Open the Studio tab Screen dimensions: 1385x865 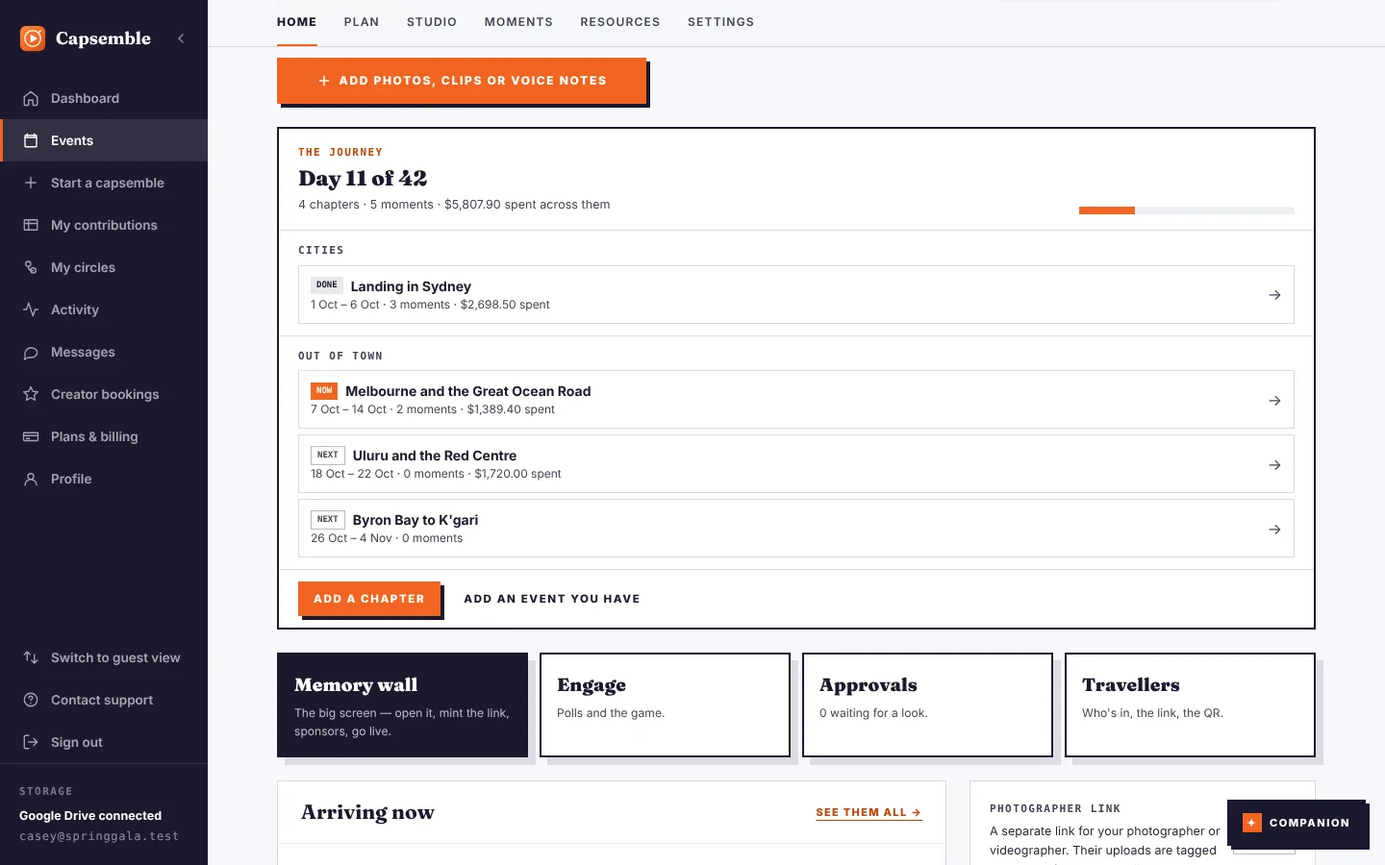[432, 22]
